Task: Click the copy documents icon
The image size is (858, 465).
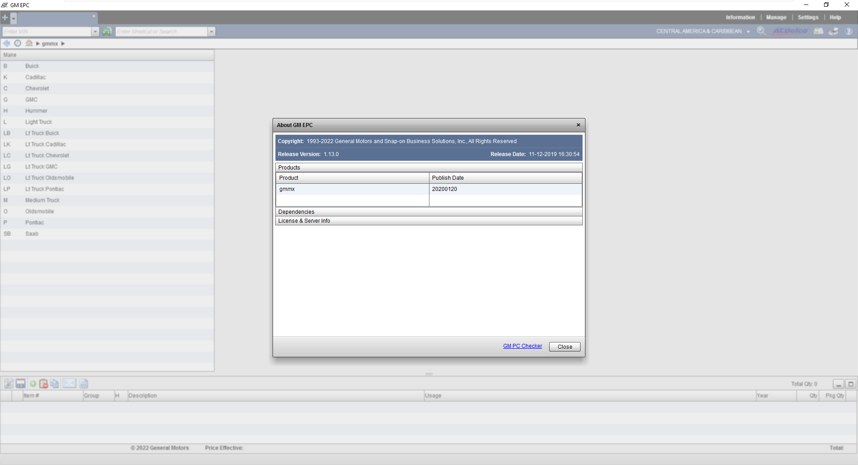Action: pyautogui.click(x=55, y=384)
